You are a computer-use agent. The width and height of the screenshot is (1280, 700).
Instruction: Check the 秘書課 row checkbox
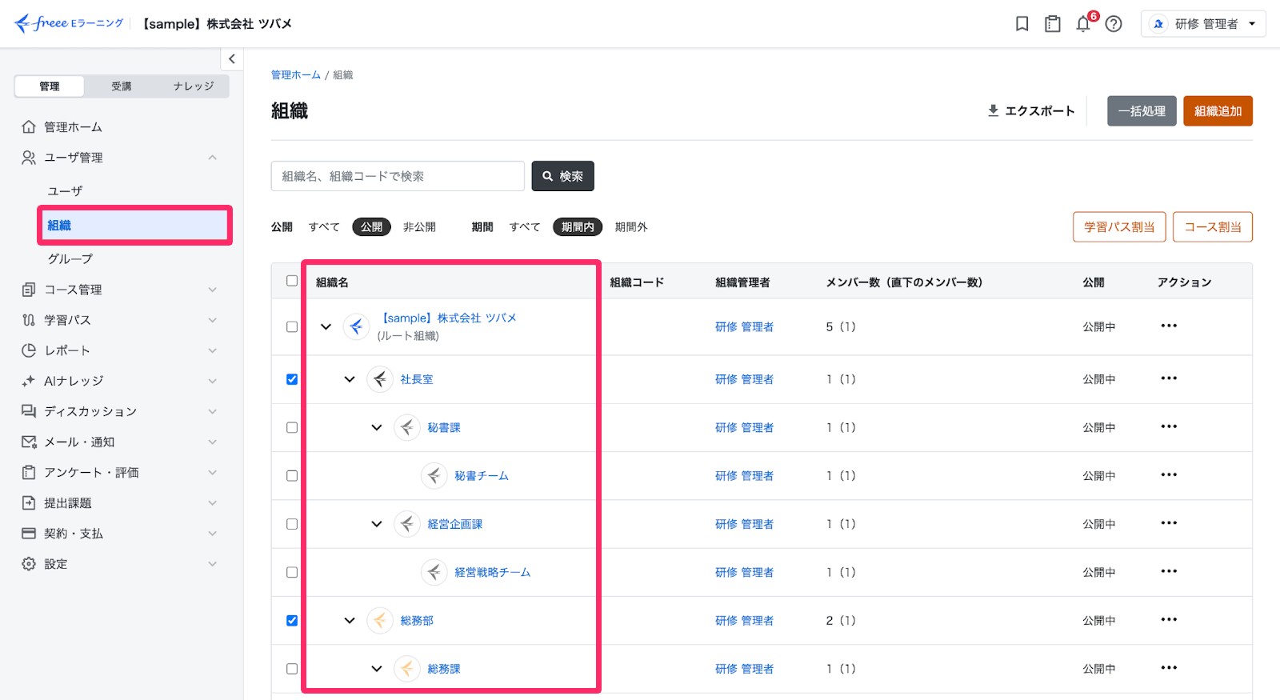coord(292,428)
